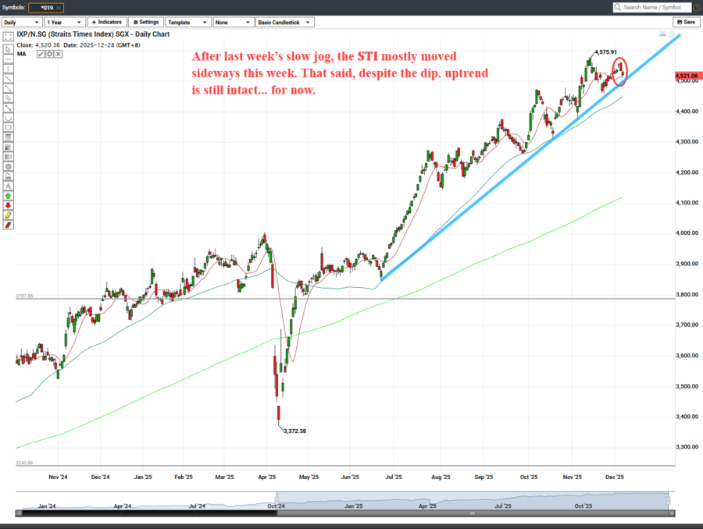The width and height of the screenshot is (703, 529).
Task: Select the horizontal line drawing tool
Action: coord(8,59)
